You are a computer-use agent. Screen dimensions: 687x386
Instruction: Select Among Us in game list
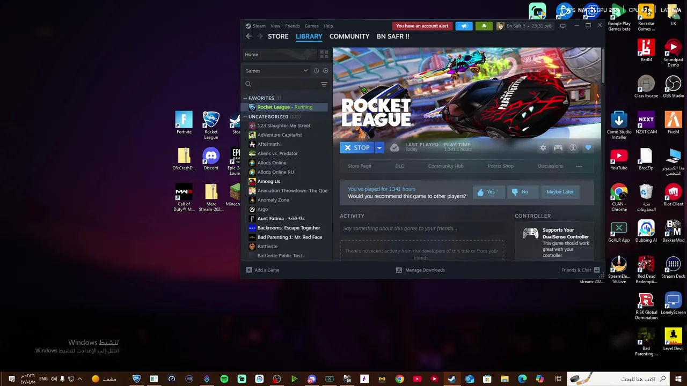click(x=268, y=181)
